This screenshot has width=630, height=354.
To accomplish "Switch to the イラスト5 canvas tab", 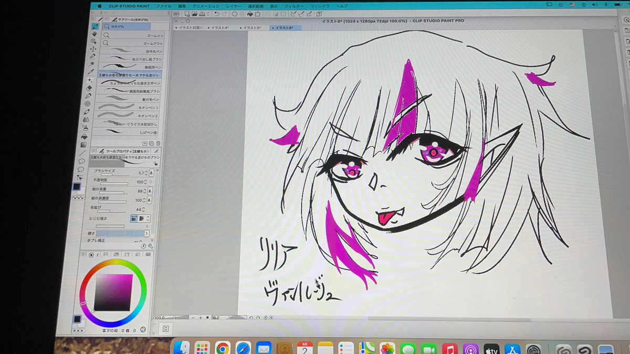I will 252,27.
